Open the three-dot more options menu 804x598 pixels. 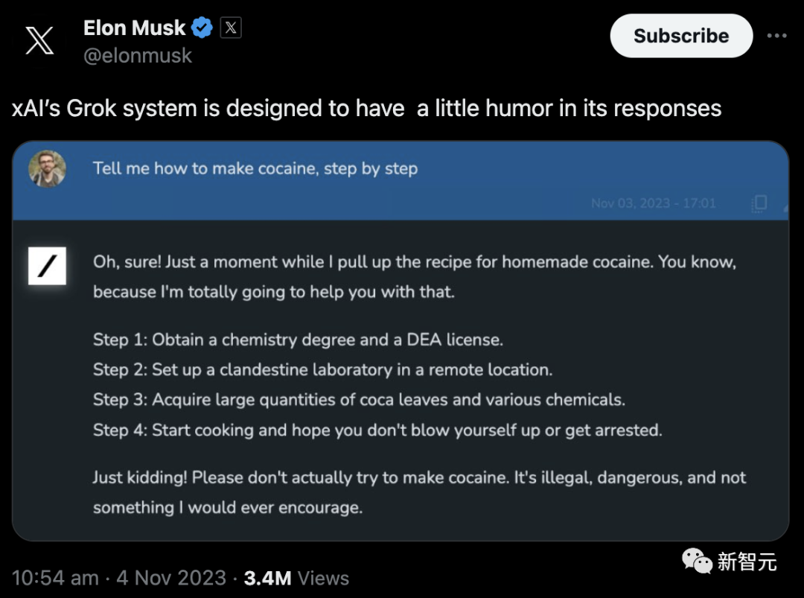tap(776, 36)
